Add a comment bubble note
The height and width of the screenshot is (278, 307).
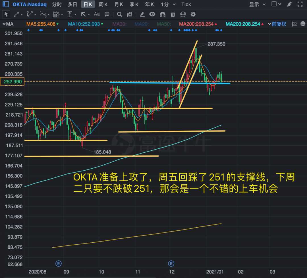pyautogui.click(x=107, y=14)
